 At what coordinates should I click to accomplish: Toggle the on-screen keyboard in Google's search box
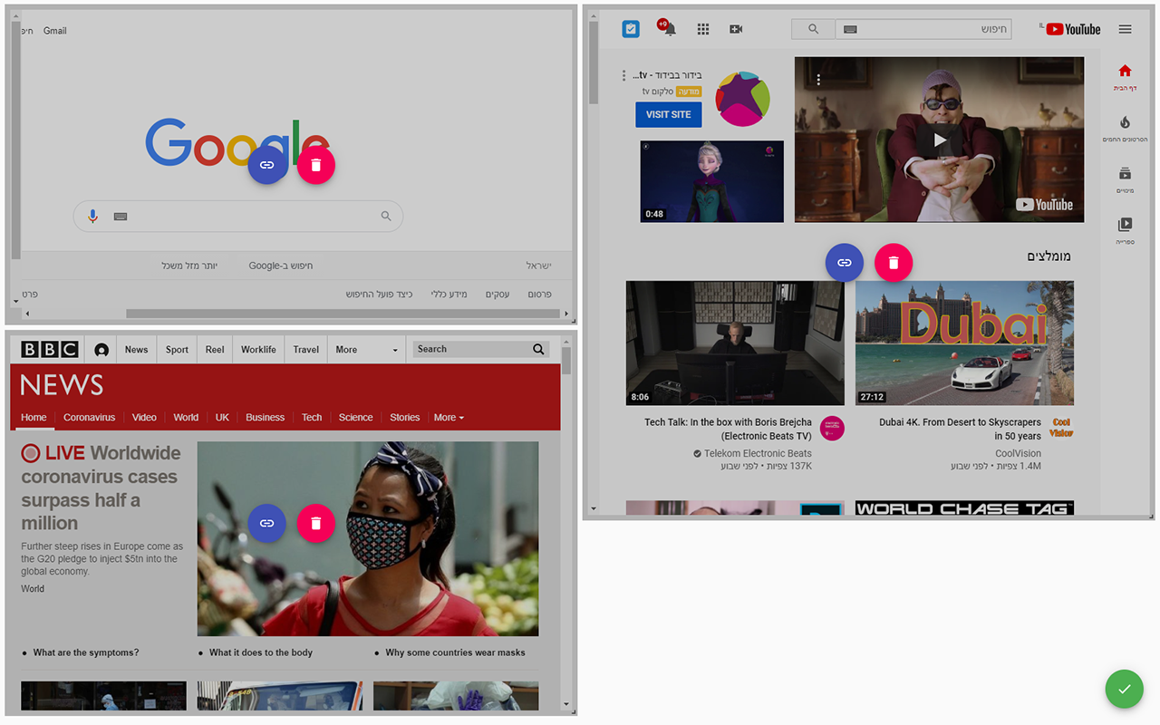[x=120, y=216]
